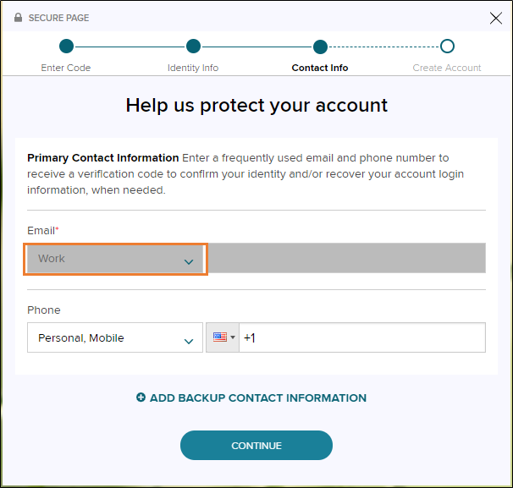Image resolution: width=513 pixels, height=488 pixels.
Task: Click the Contact Info step circle
Action: [320, 47]
